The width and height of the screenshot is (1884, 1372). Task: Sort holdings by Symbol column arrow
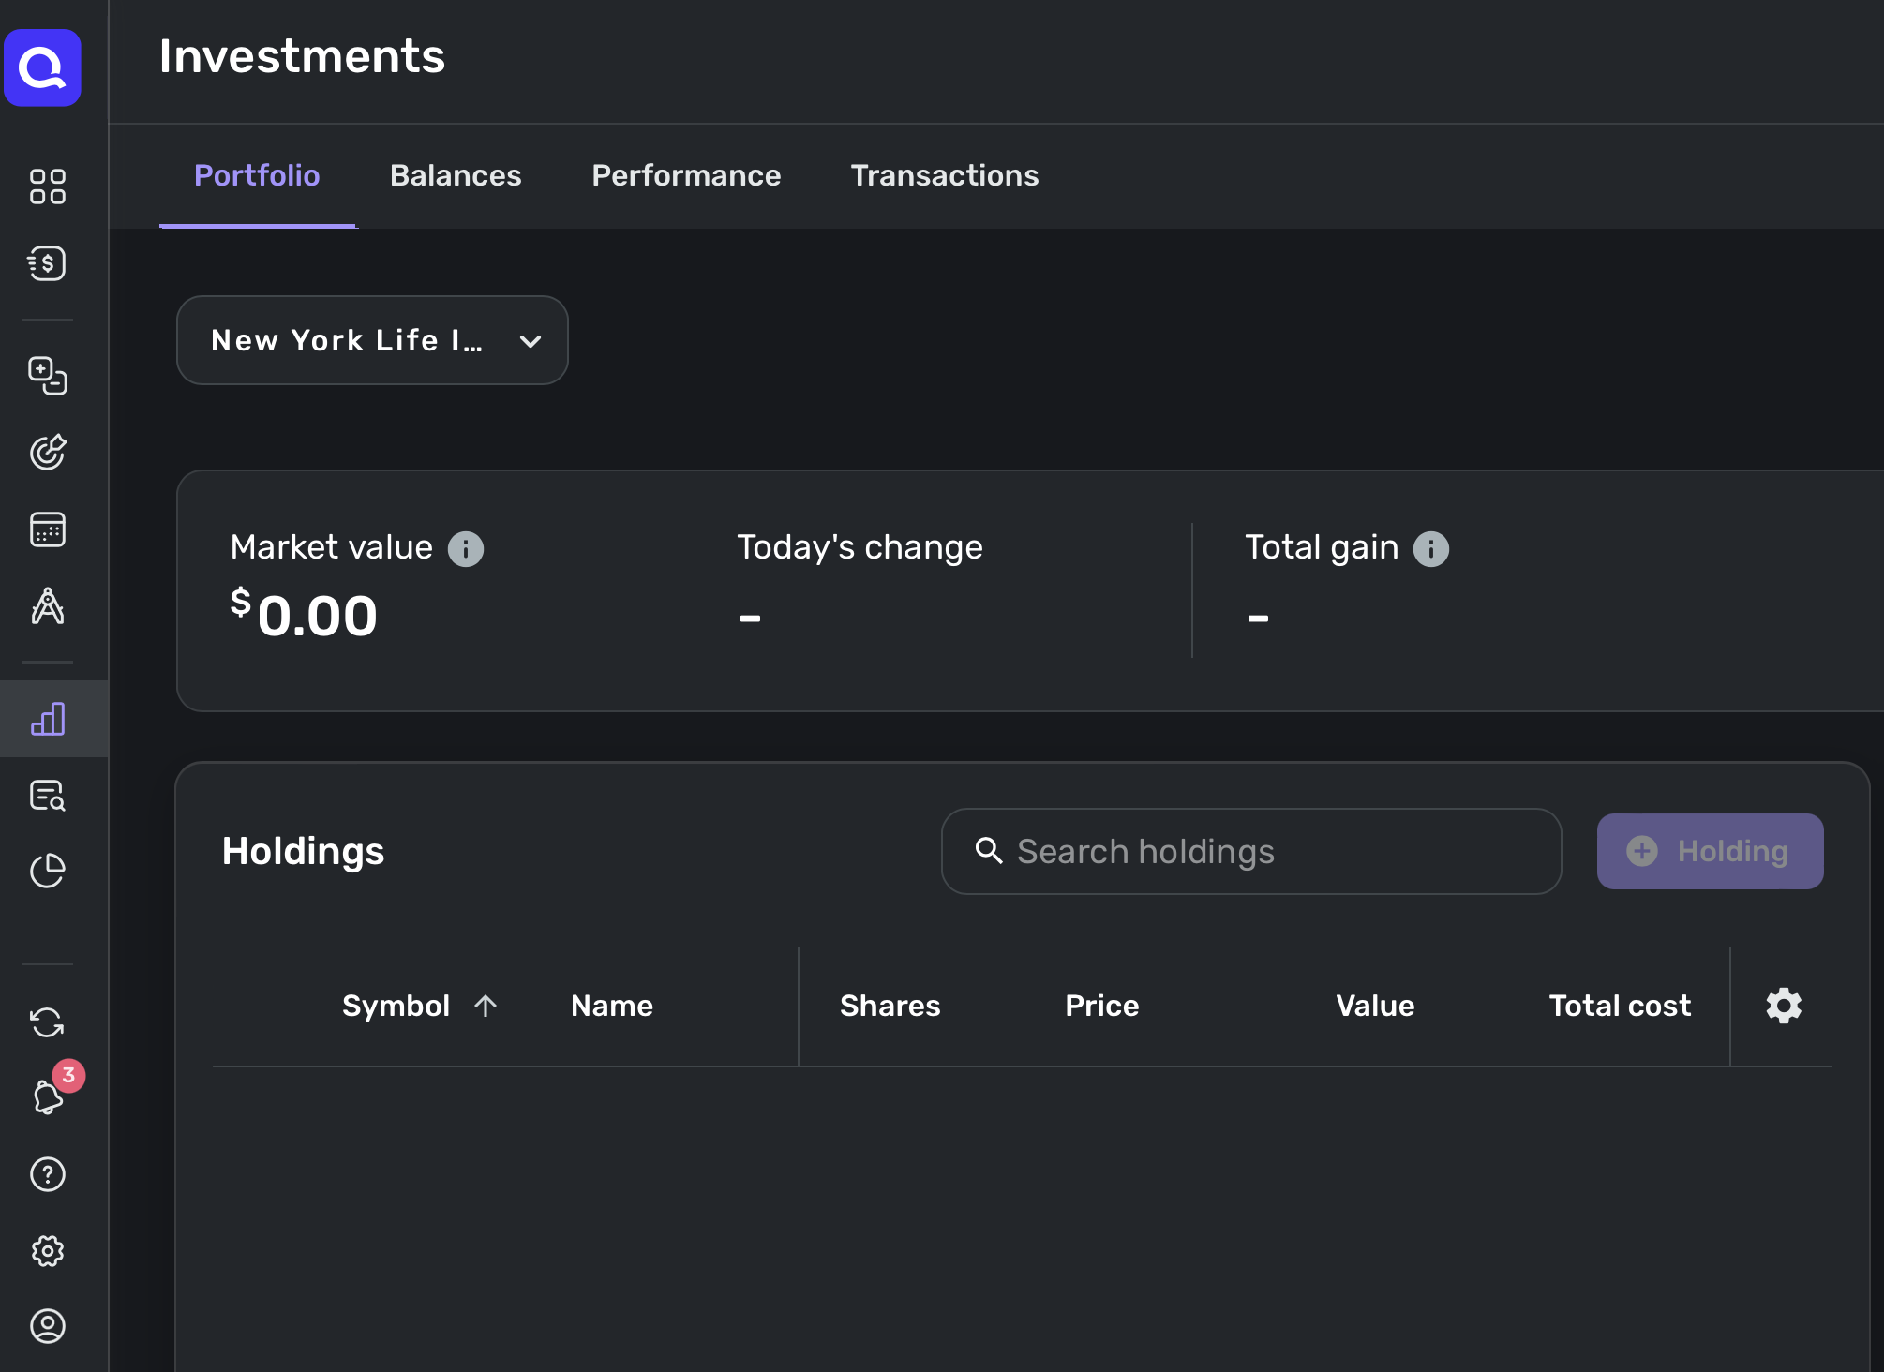486,1006
